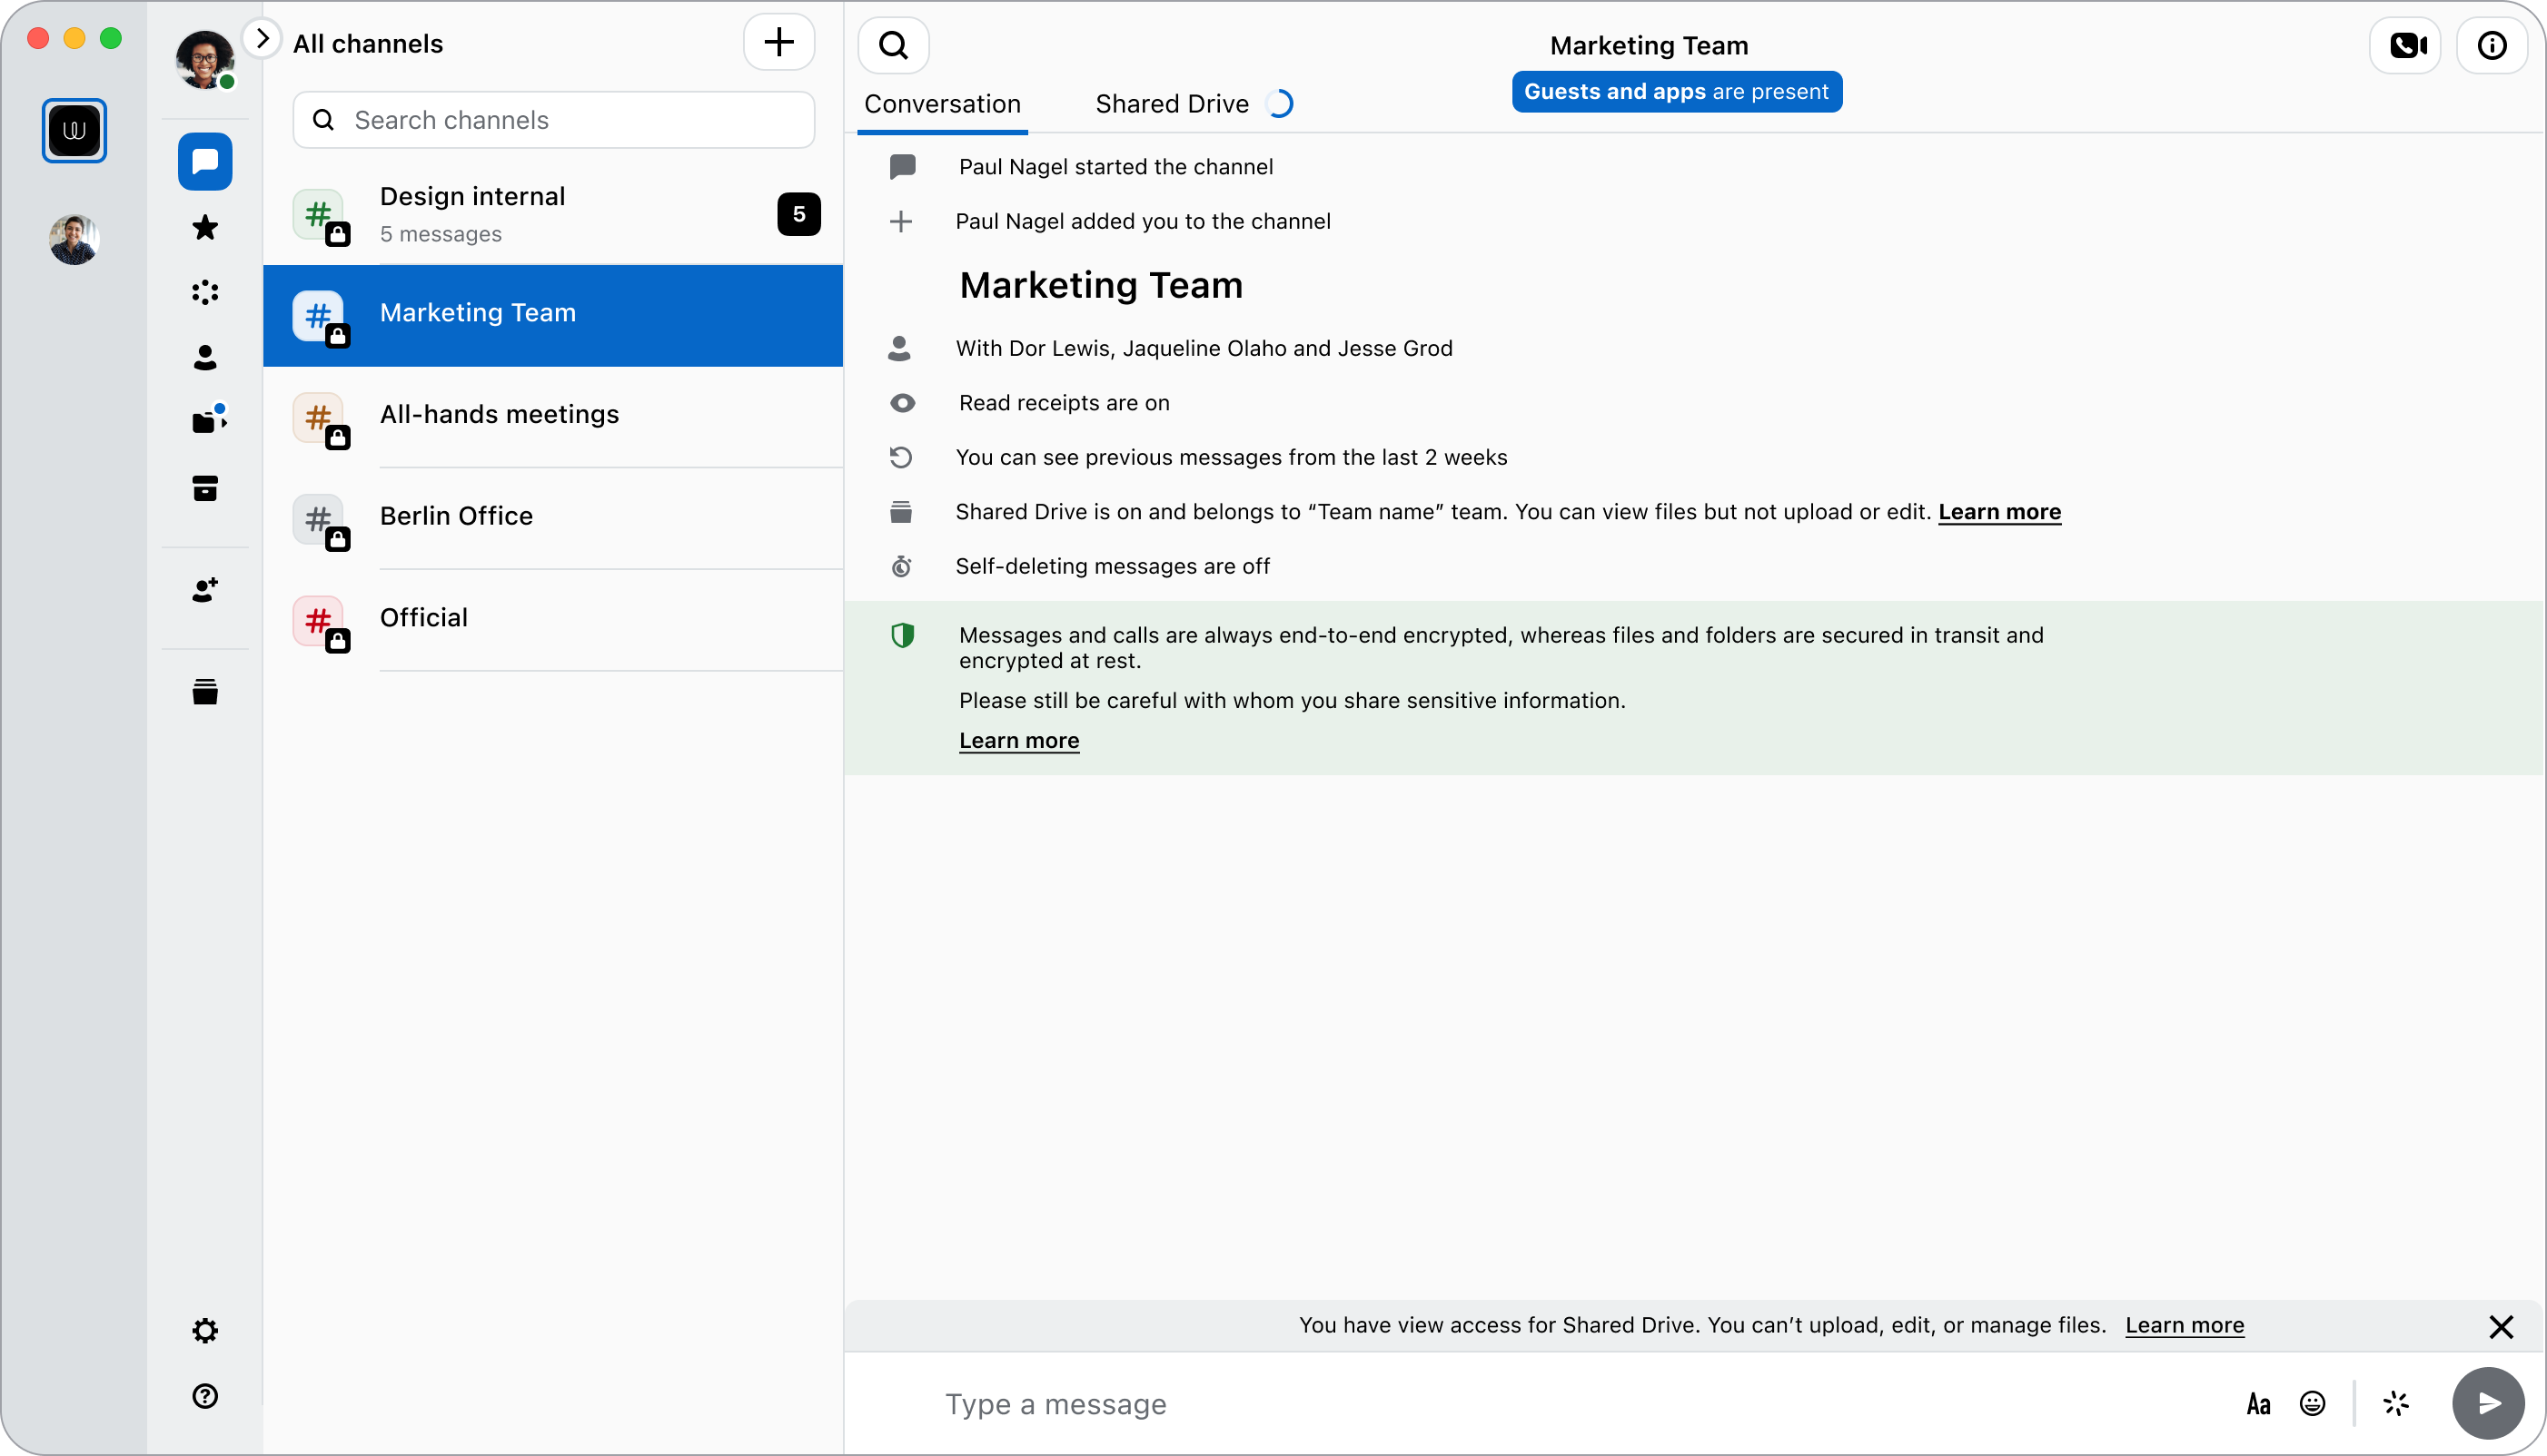Click the 5 unread badge on Design internal
This screenshot has width=2547, height=1456.
pyautogui.click(x=798, y=214)
